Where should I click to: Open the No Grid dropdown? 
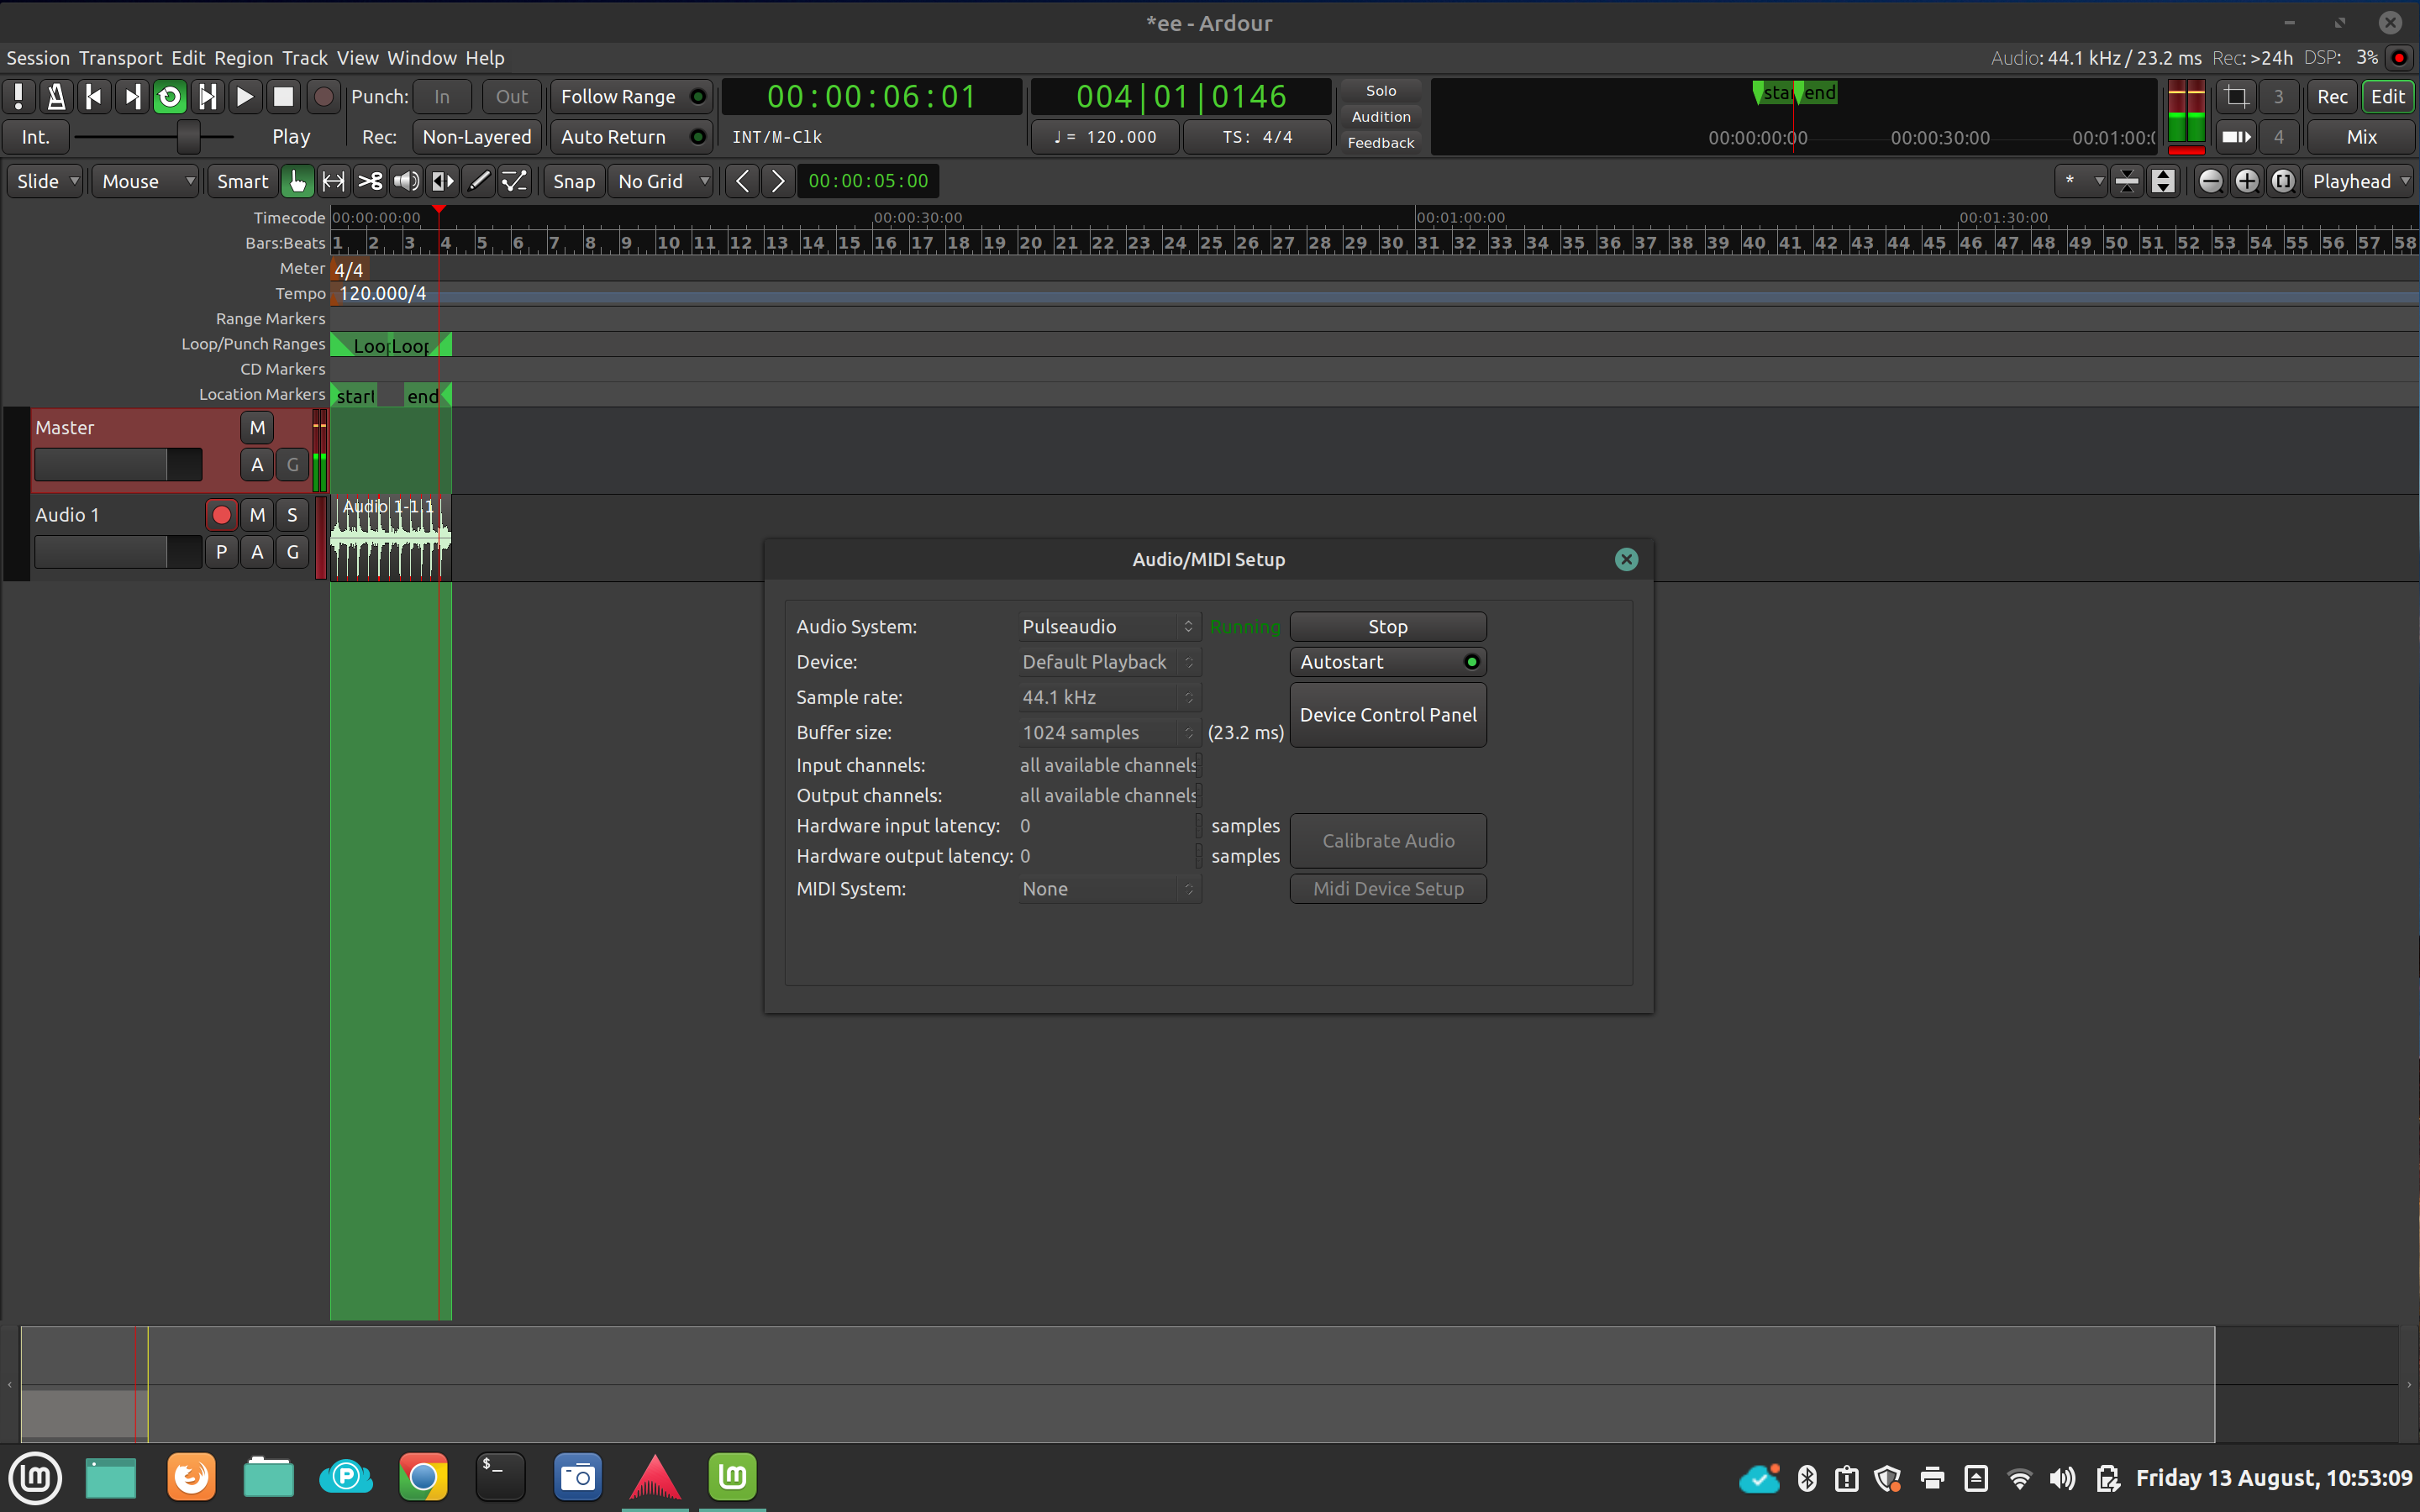point(662,181)
